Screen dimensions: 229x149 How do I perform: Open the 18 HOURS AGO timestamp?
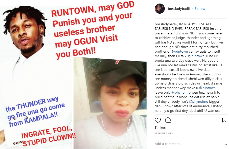tap(164, 134)
